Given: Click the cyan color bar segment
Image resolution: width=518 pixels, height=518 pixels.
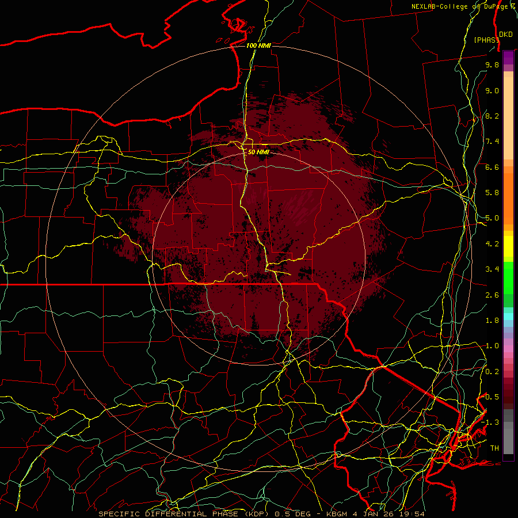Looking at the screenshot, I should point(508,317).
